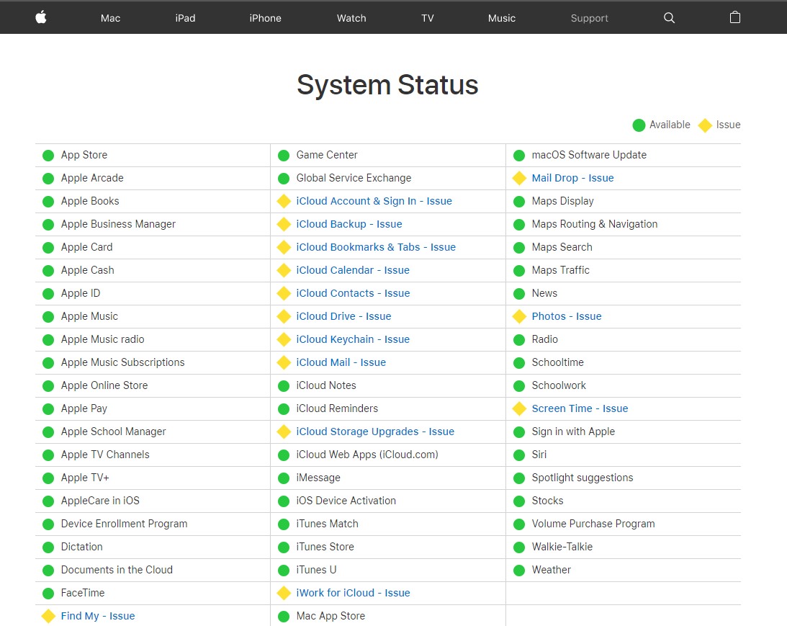The height and width of the screenshot is (626, 787).
Task: Click yellow diamond icon beside Find My
Action: 48,616
